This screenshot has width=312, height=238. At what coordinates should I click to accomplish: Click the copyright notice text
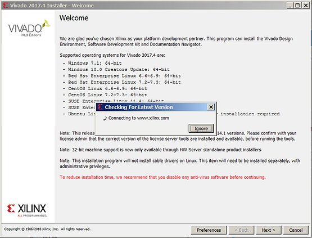tap(47, 229)
